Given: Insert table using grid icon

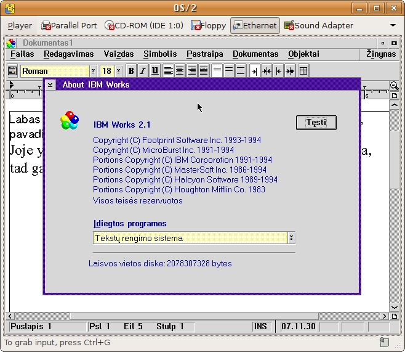Looking at the screenshot, I should (303, 71).
